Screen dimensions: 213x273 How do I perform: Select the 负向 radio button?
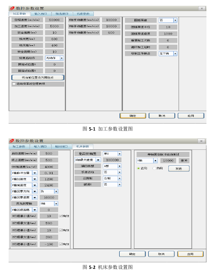point(154,168)
